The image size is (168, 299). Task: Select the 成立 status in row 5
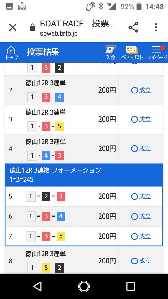click(141, 197)
